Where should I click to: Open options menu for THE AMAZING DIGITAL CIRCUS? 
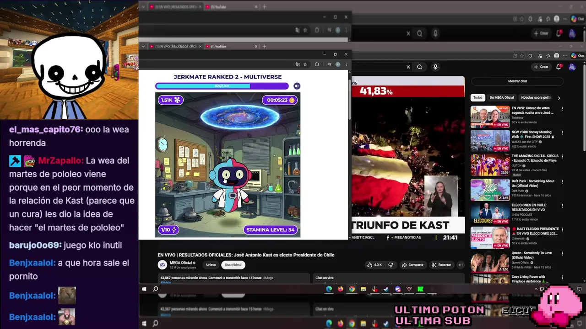click(x=563, y=157)
